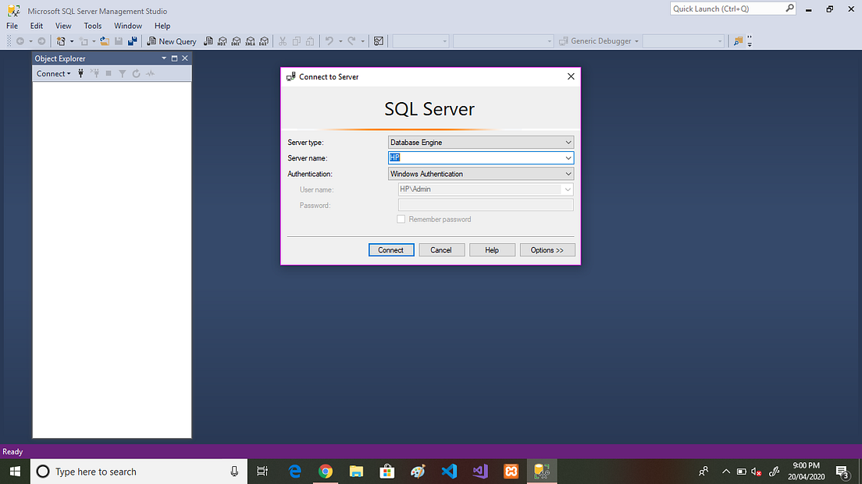
Task: Click the Options button in connection dialog
Action: pos(547,249)
